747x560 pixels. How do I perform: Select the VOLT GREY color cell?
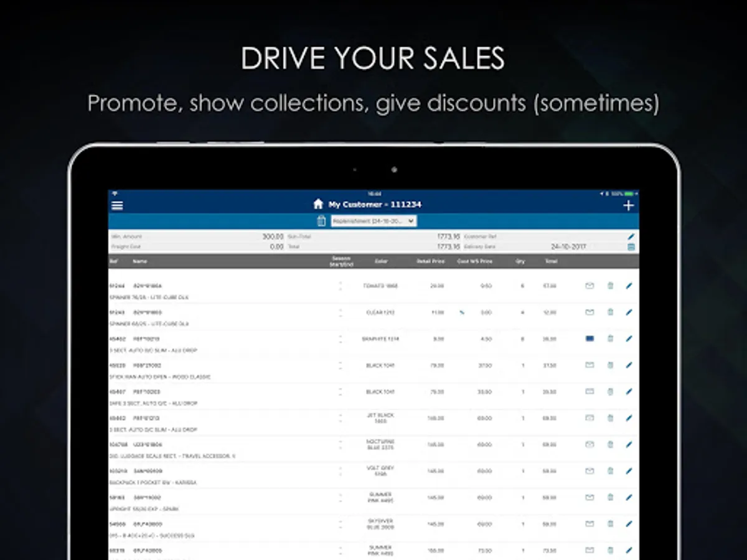click(381, 471)
